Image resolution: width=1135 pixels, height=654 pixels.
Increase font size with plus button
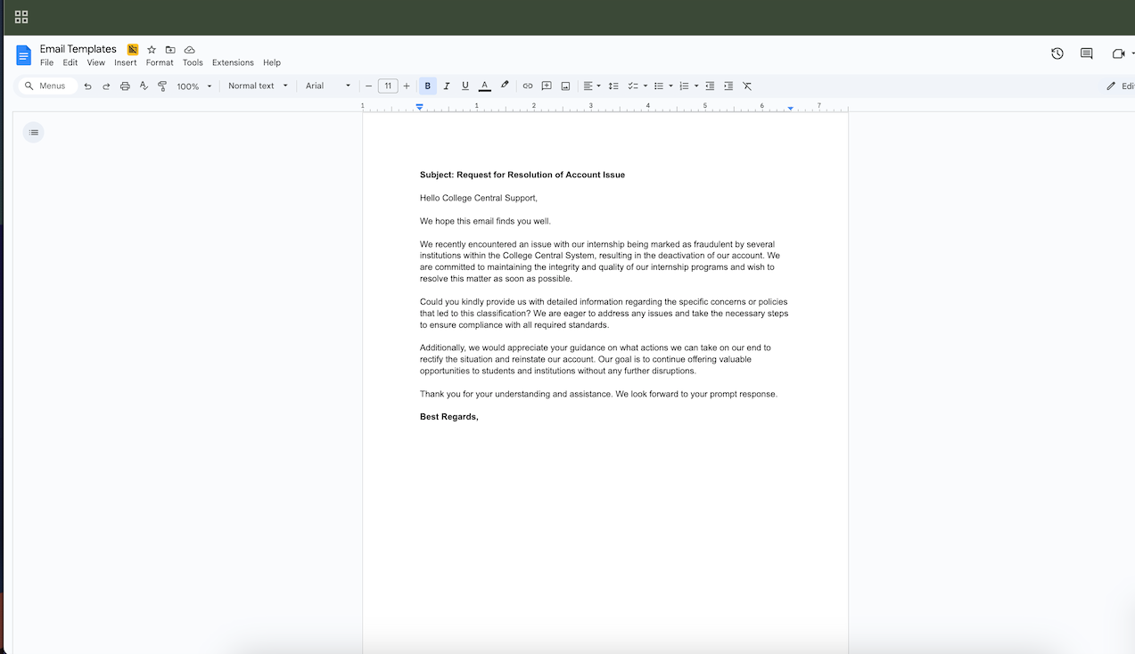tap(407, 86)
